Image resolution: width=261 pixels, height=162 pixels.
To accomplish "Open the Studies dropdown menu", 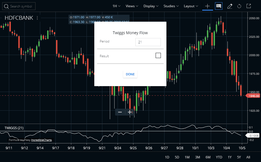I will (x=171, y=6).
